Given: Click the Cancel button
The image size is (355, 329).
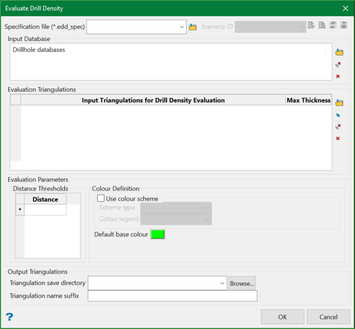Looking at the screenshot, I should [328, 316].
